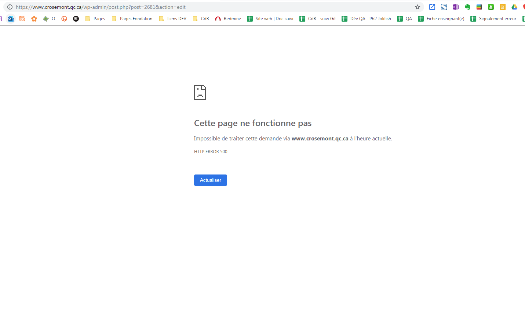Click the blue open-in-new-window extension icon
Image resolution: width=525 pixels, height=316 pixels.
tap(432, 7)
